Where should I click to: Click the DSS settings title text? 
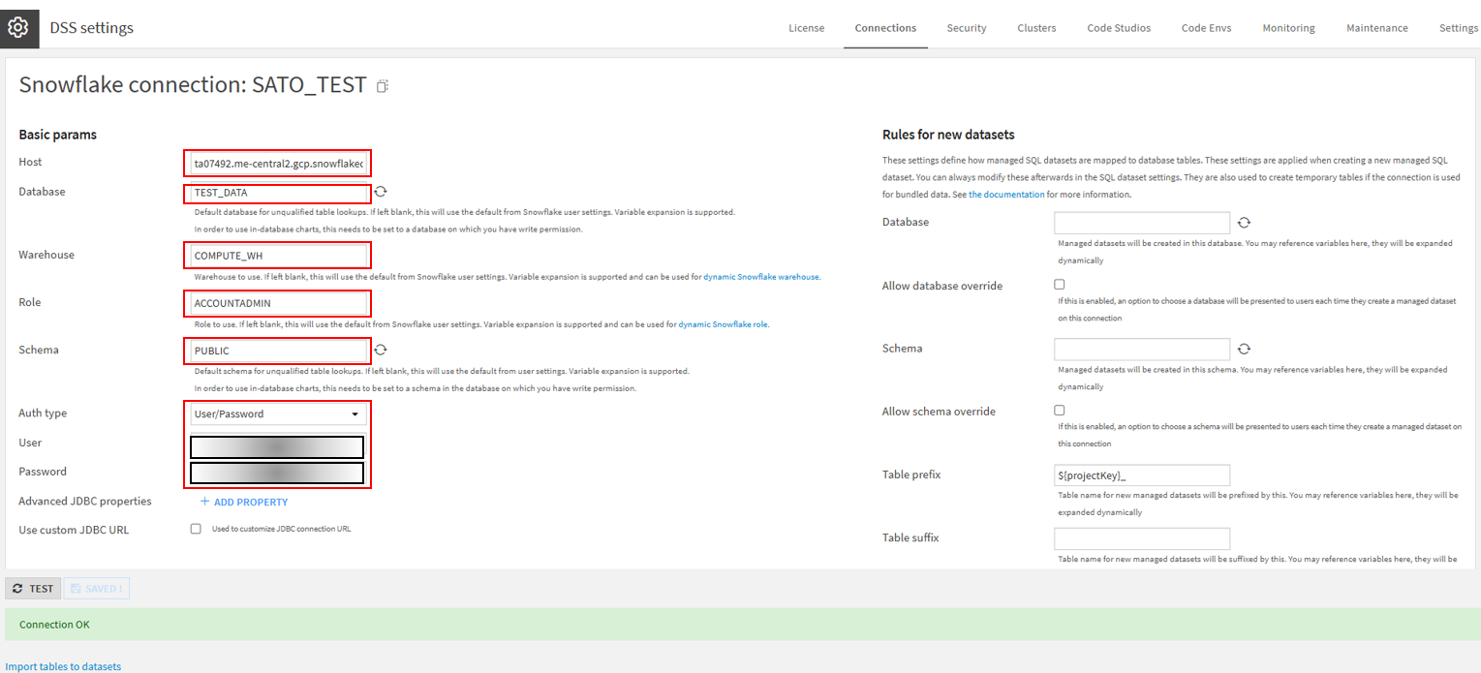tap(92, 28)
